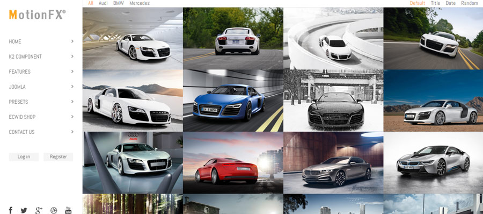Open blue Audi R8 in tunnel thumbnail

233,101
